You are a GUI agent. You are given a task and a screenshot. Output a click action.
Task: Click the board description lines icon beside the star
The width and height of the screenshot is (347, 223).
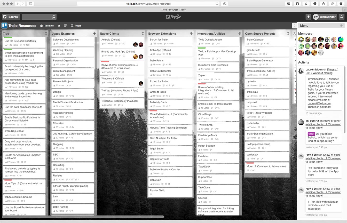pos(65,26)
